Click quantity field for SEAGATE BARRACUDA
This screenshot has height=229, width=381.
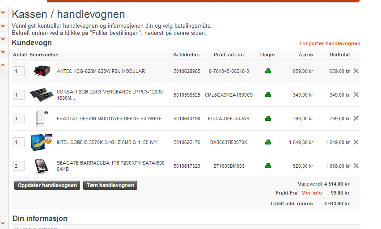[19, 166]
